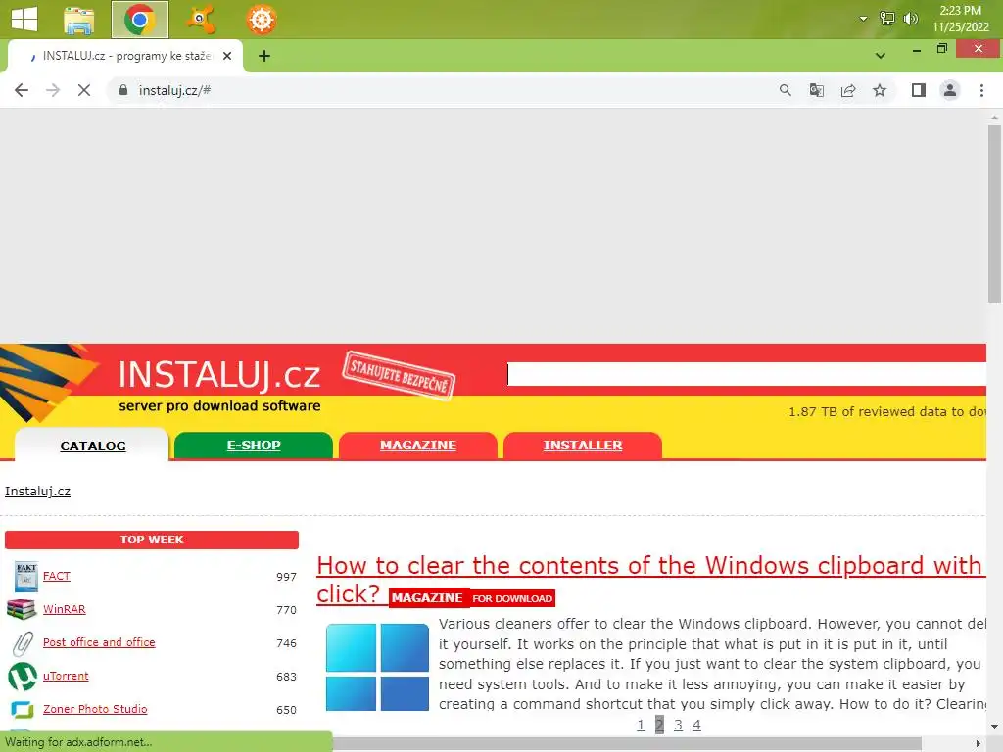Open the FACT program link

tap(56, 576)
